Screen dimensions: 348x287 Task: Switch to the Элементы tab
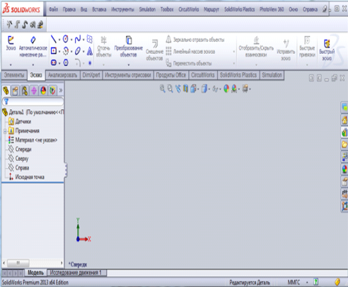(14, 75)
